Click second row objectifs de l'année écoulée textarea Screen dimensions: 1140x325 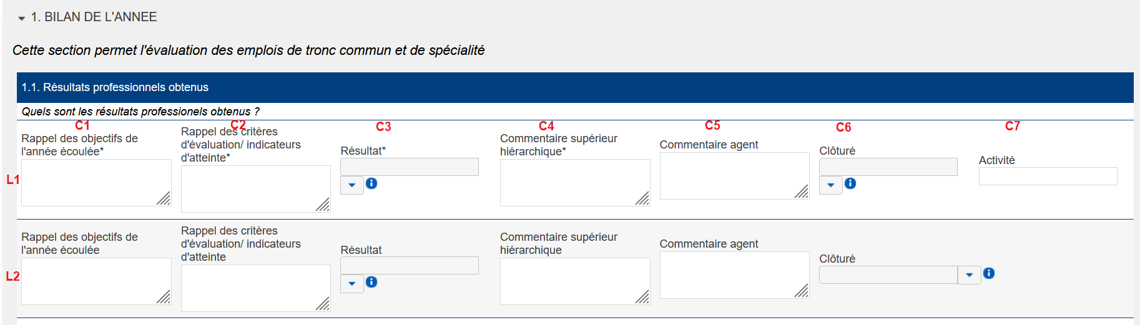click(96, 281)
